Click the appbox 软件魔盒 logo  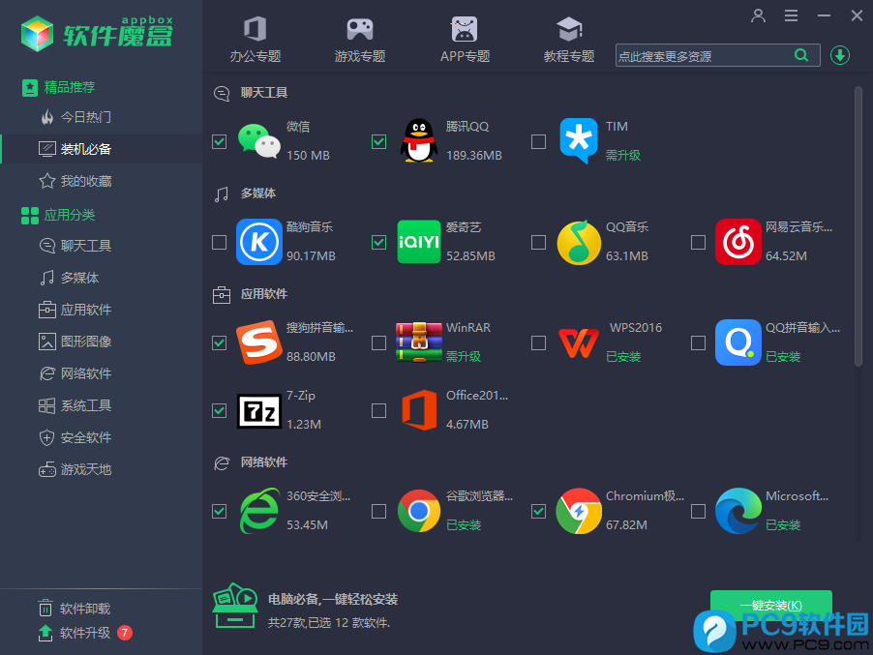point(98,34)
